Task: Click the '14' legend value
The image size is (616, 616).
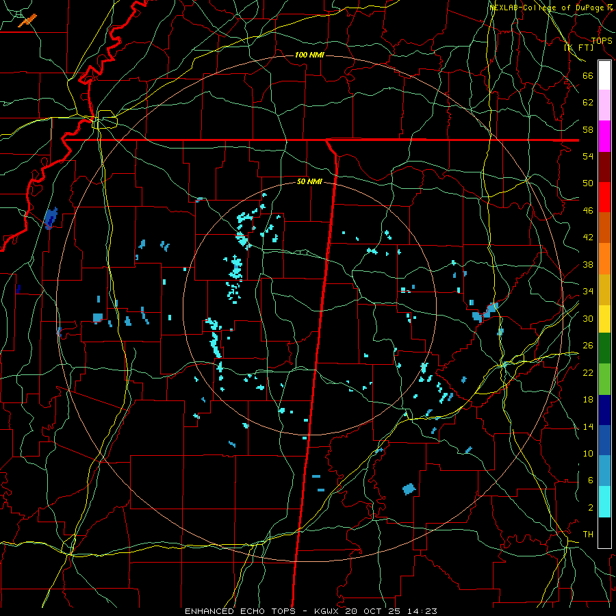Action: point(588,426)
